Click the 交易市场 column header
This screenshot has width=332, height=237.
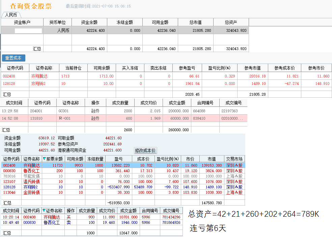(235, 159)
